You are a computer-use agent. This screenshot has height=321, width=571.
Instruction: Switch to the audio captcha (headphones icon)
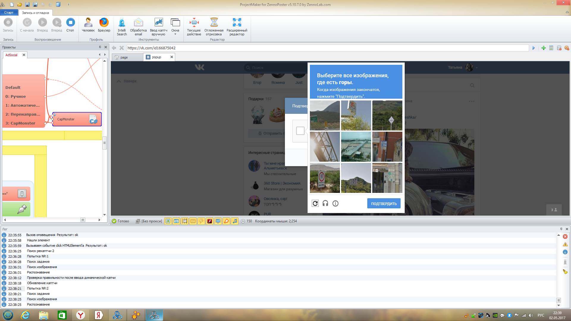[325, 204]
